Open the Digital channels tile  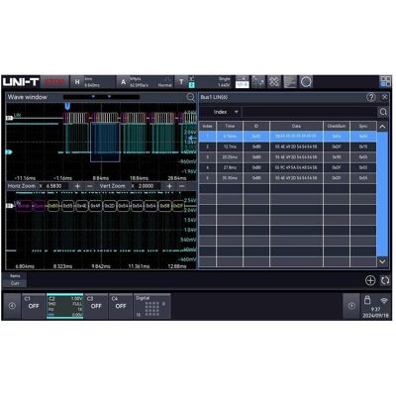pyautogui.click(x=152, y=306)
